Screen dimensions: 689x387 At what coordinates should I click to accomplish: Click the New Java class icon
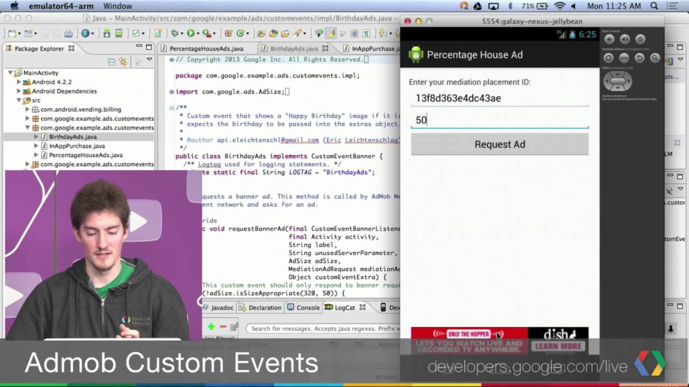(x=240, y=33)
